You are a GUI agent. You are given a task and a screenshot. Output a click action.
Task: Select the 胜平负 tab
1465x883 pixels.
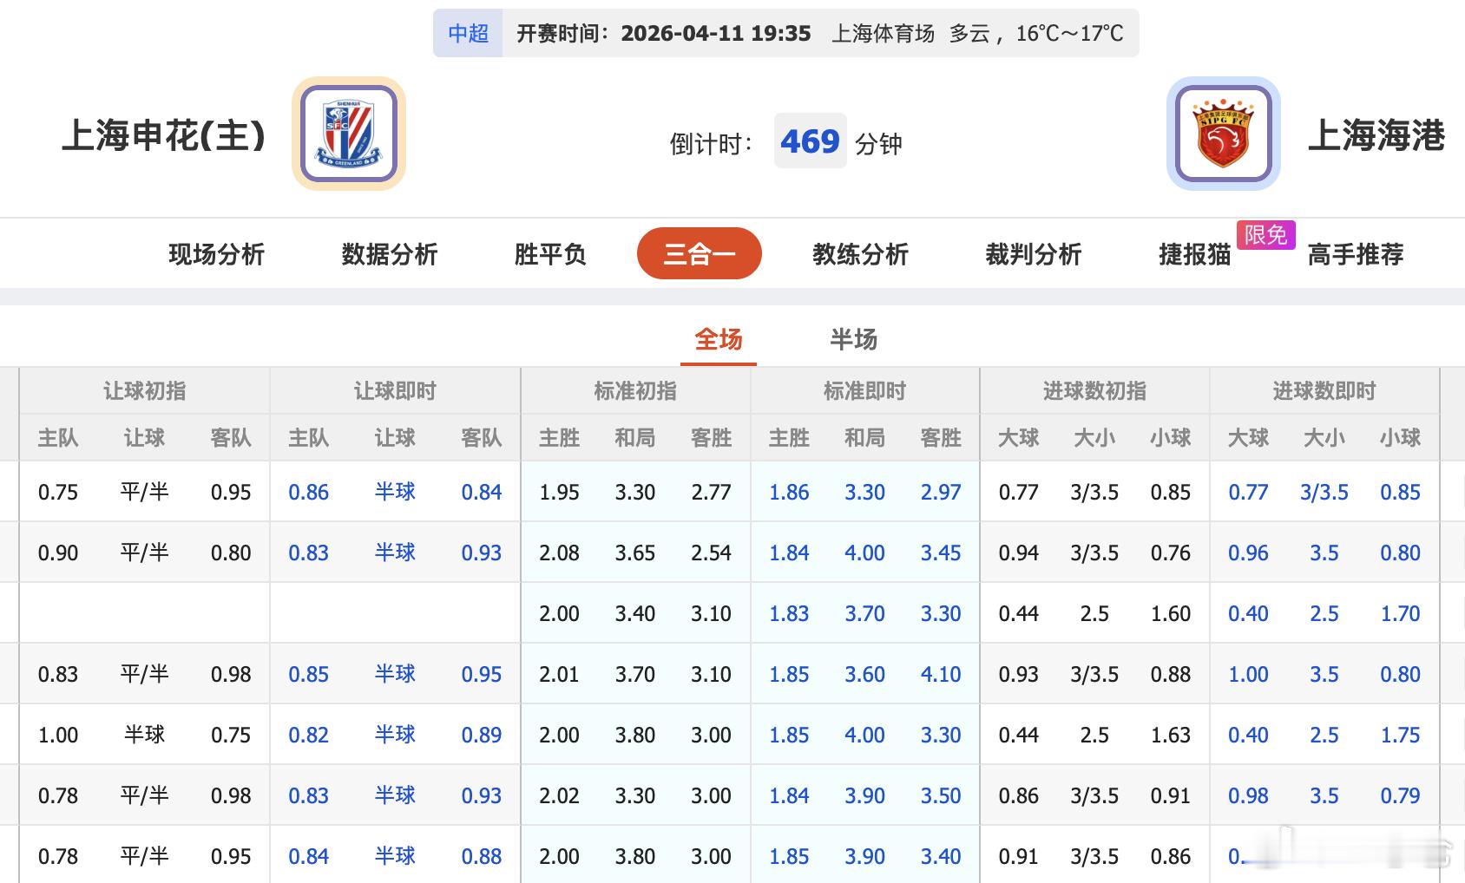(550, 254)
